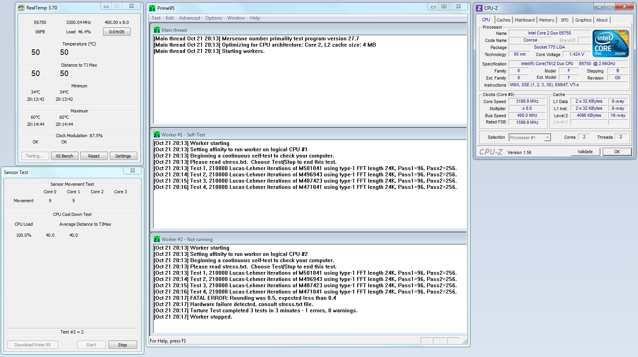638x357 pixels.
Task: Click the OK button in CPU-Z
Action: 617,152
